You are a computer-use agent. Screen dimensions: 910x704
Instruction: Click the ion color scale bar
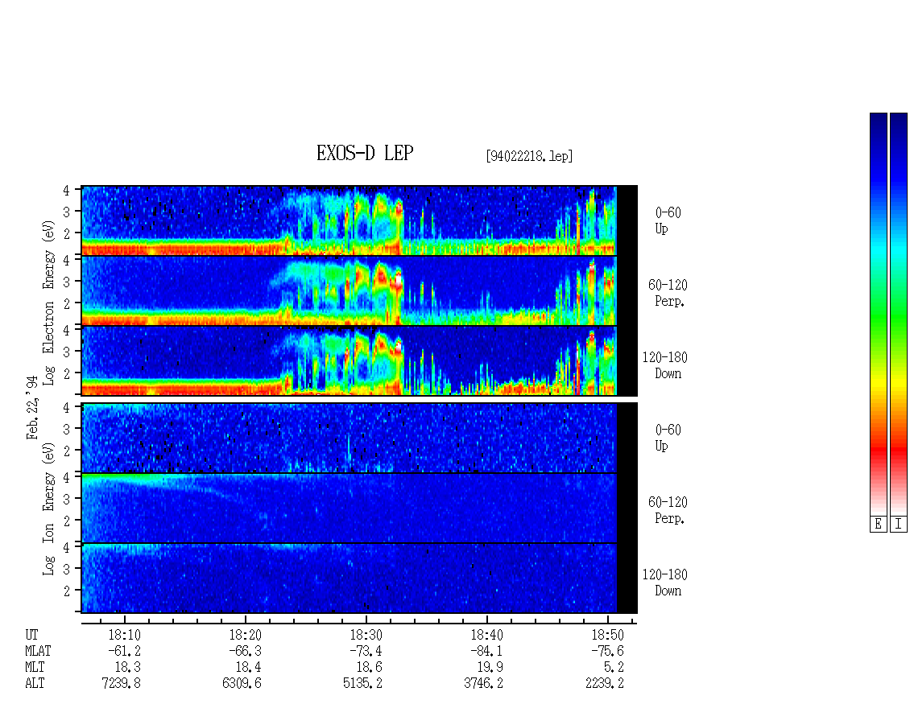[899, 313]
